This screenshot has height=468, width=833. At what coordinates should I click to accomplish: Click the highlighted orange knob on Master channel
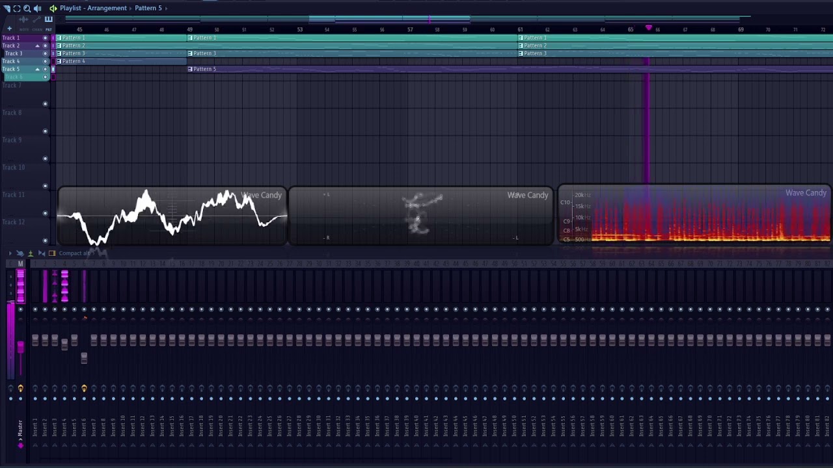pyautogui.click(x=20, y=389)
